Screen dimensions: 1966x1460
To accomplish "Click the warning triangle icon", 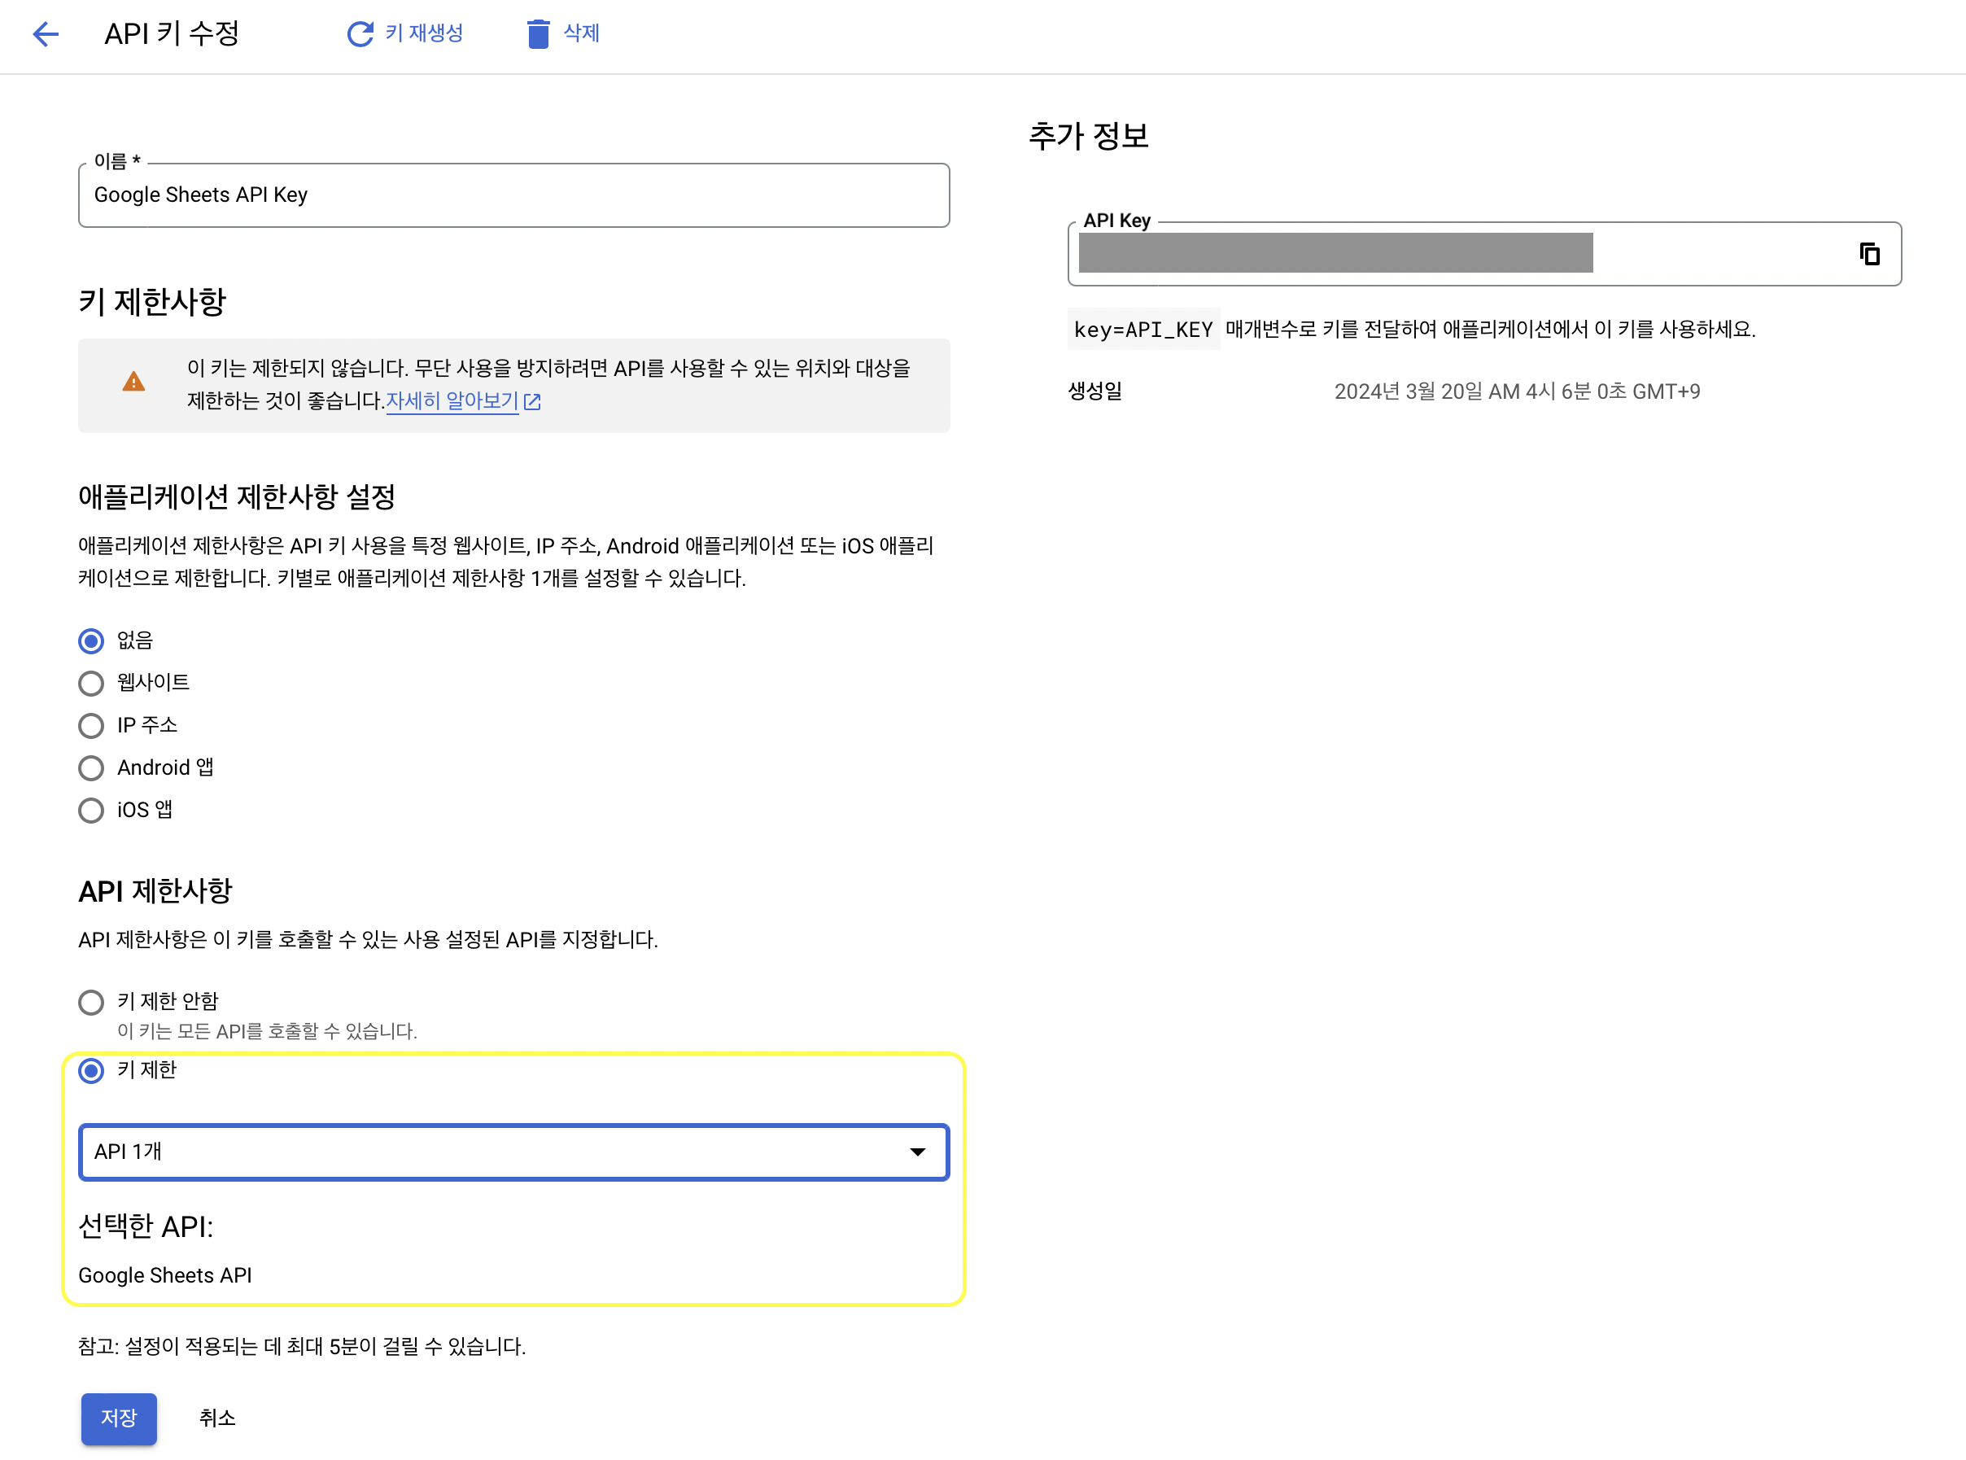I will tap(133, 382).
